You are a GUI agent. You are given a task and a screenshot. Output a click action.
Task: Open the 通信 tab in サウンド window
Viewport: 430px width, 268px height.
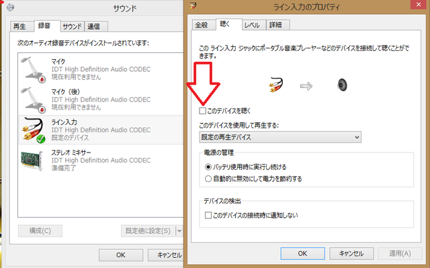96,26
